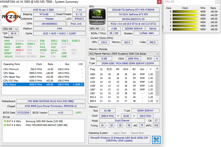Click the 7 nm process field
The width and height of the screenshot is (221, 147).
click(79, 10)
